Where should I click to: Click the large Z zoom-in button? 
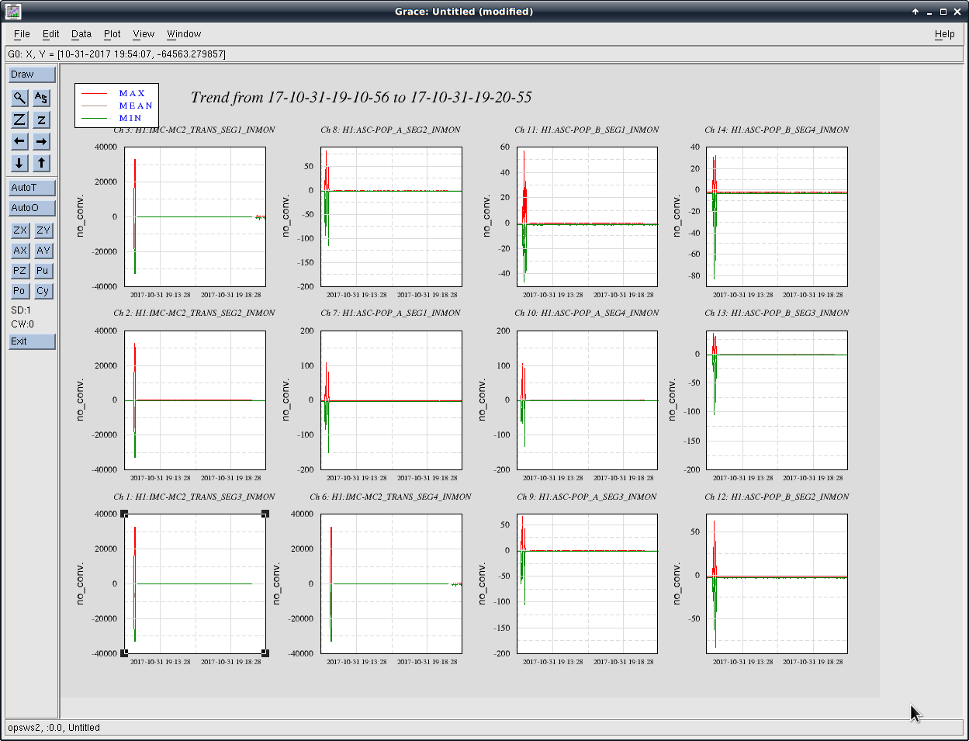point(19,119)
